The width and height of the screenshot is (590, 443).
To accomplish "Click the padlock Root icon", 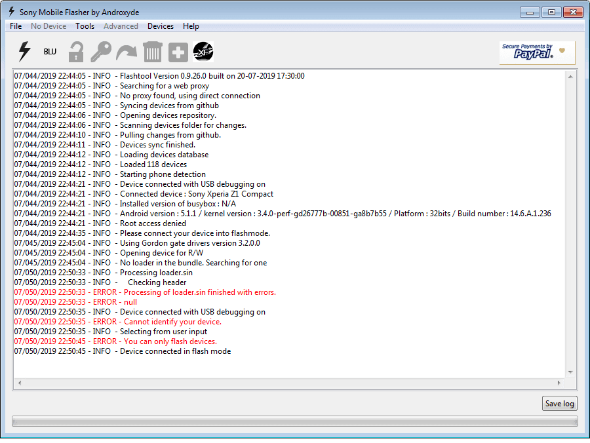I will 76,52.
